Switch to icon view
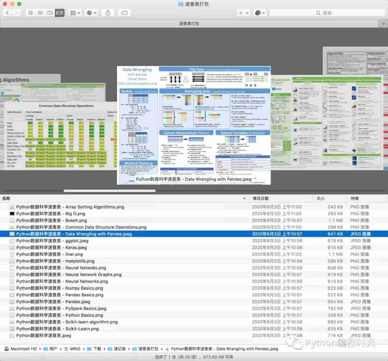Viewport: 388px width, 361px height. point(31,13)
